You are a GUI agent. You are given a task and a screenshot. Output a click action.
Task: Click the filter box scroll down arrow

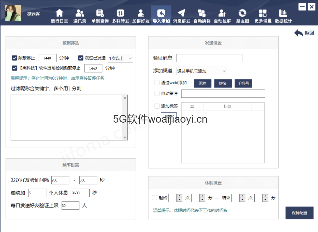click(x=125, y=138)
